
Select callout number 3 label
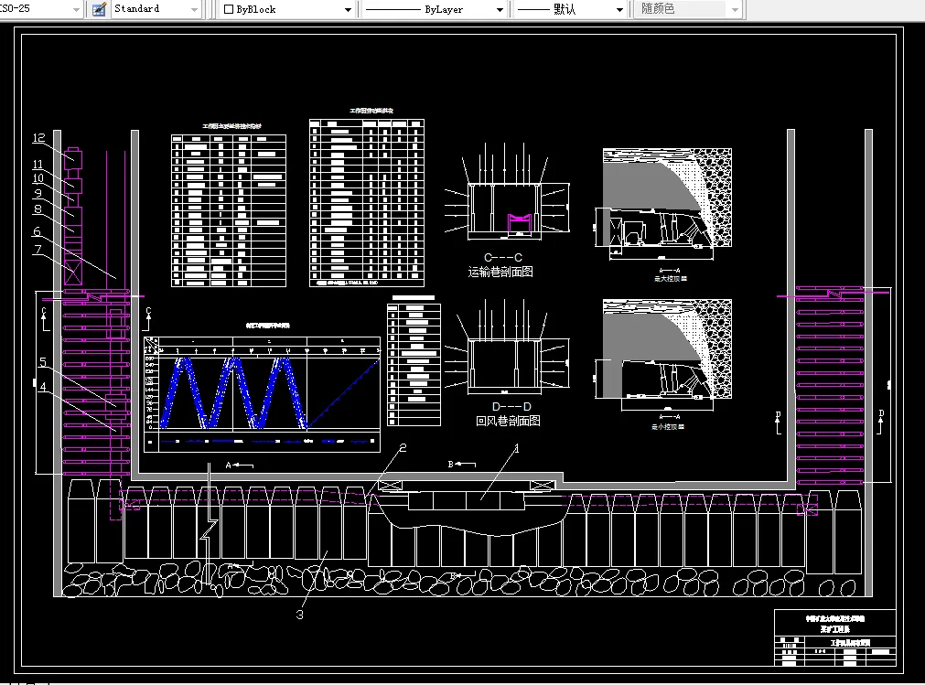coord(300,615)
